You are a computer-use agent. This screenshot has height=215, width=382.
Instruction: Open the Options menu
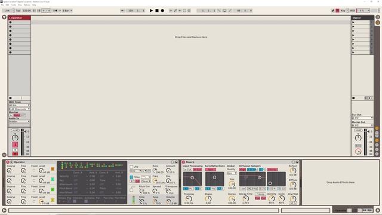point(27,5)
